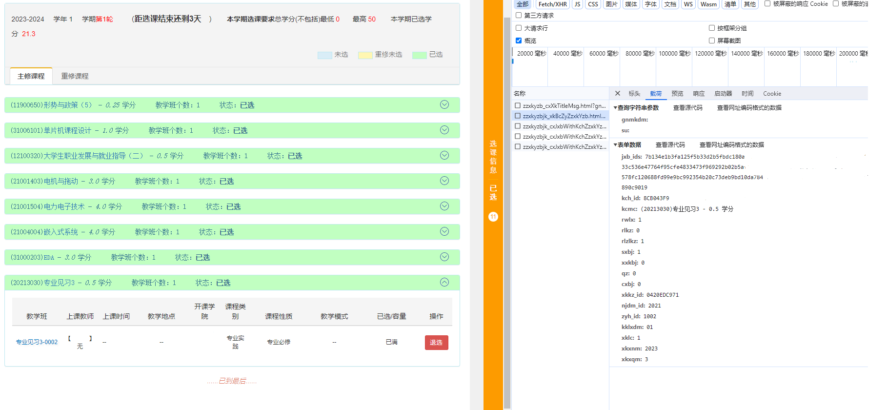Image resolution: width=887 pixels, height=410 pixels.
Task: Filter requests by Wasm
Action: (x=708, y=4)
